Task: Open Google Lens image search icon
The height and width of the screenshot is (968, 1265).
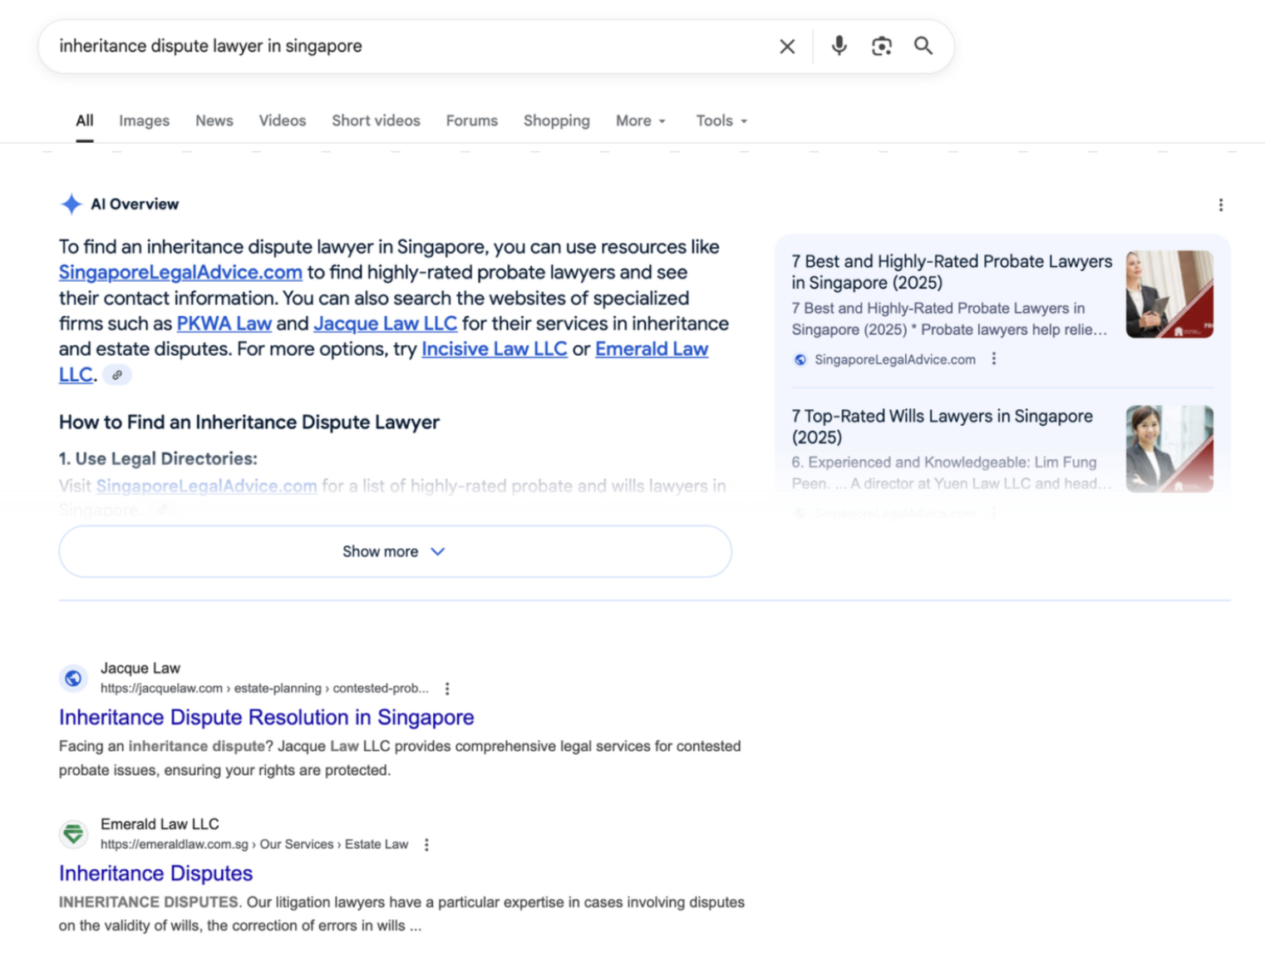Action: [881, 46]
